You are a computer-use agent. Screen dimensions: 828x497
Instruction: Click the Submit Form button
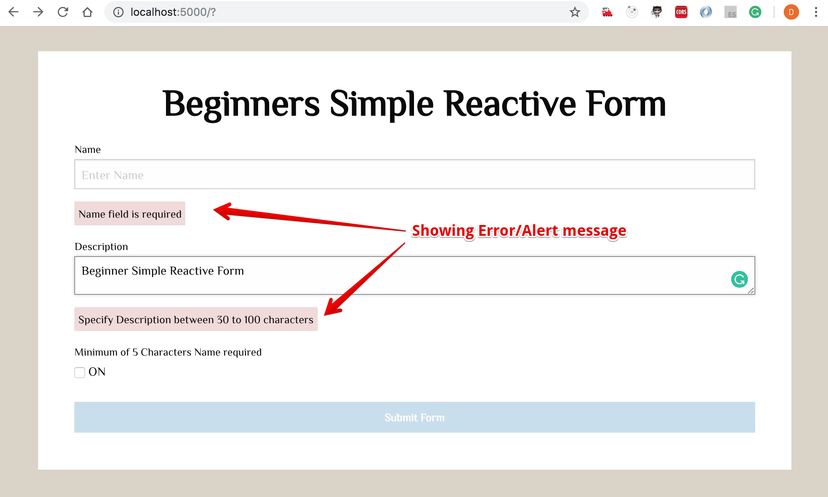pyautogui.click(x=414, y=418)
